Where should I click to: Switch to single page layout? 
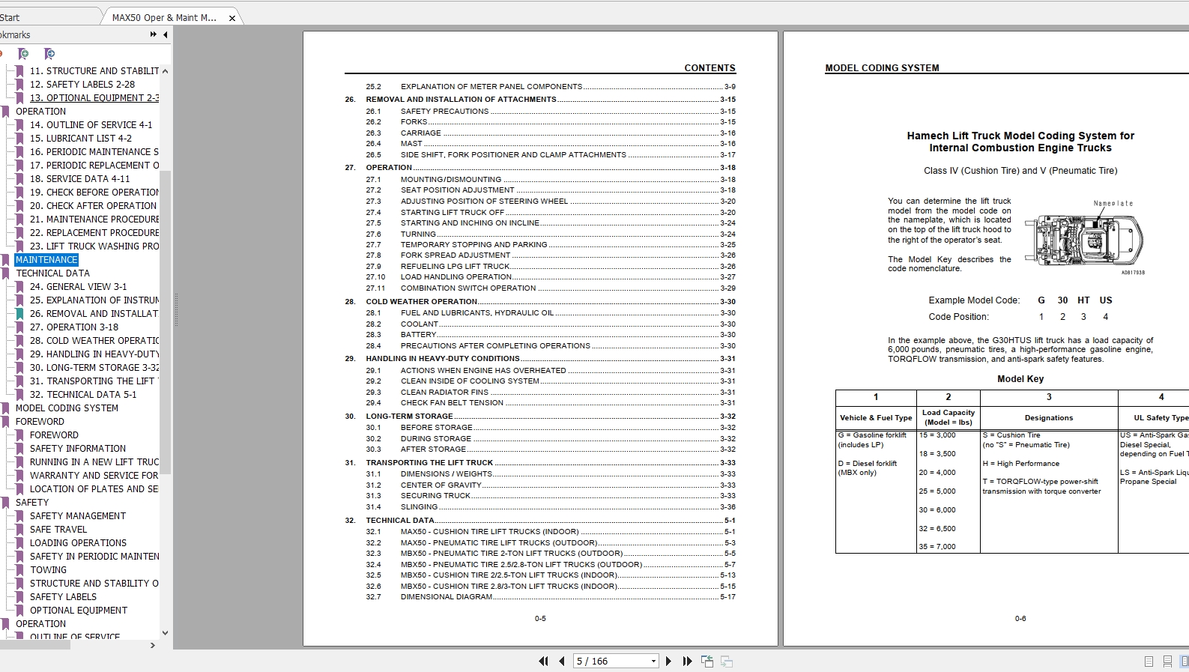click(x=1149, y=662)
